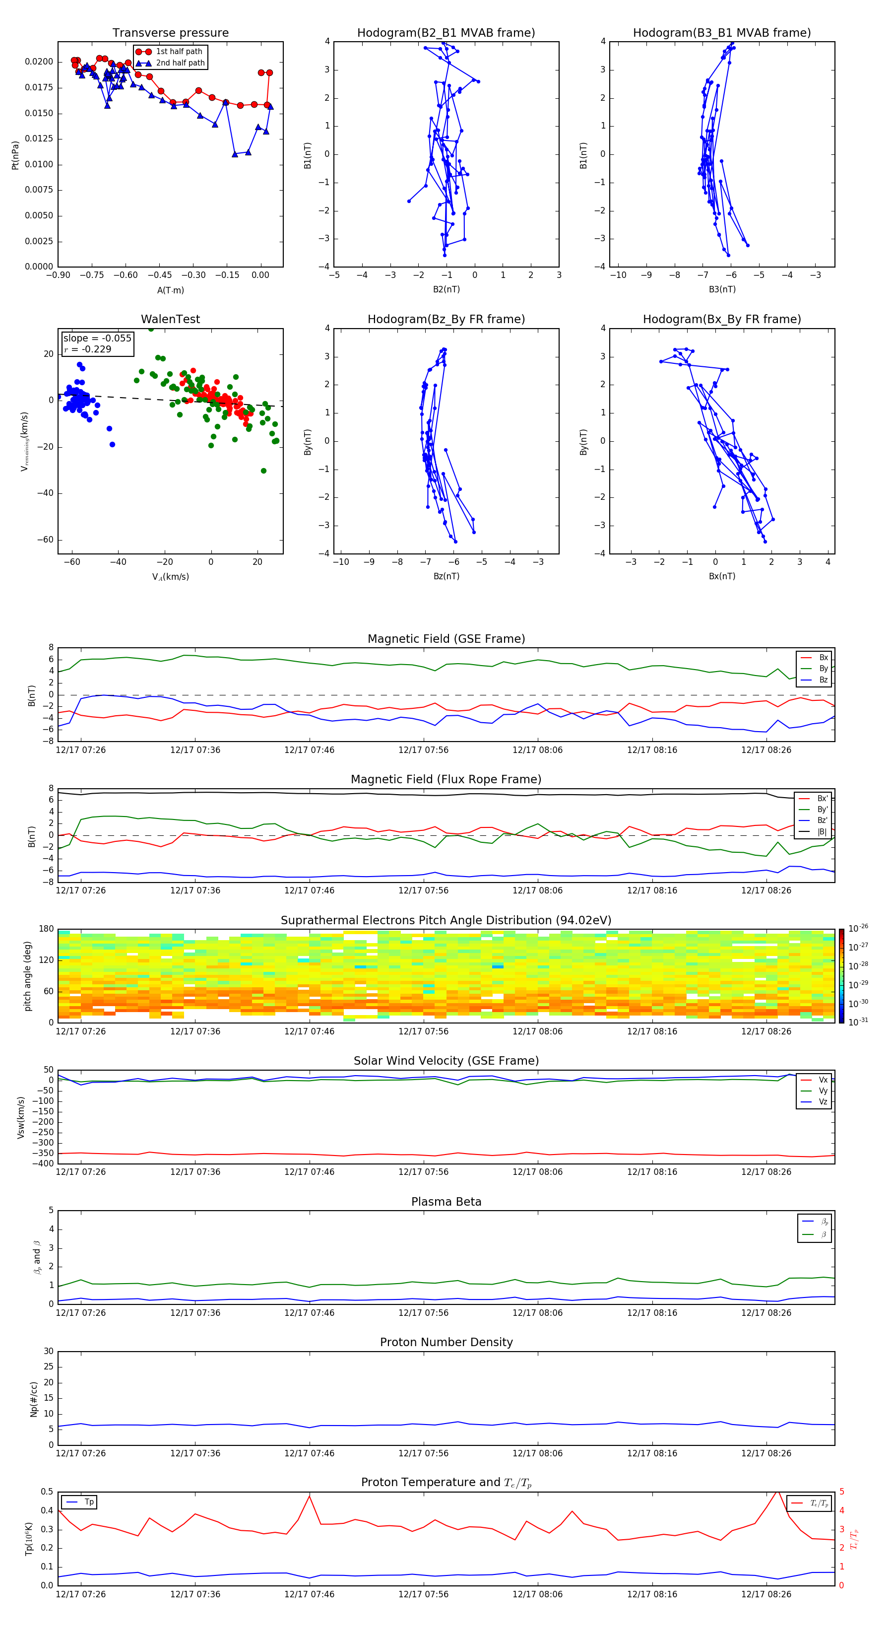Click the 'WalenTest' plot title
Image resolution: width=893 pixels, height=1638 pixels.
[170, 319]
